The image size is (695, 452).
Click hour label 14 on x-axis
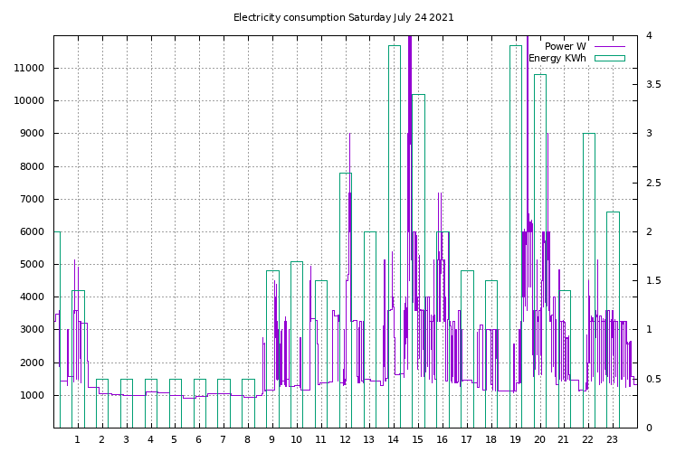[x=393, y=439]
